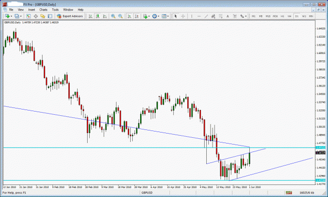Switch to line chart display
Image resolution: width=328 pixels, height=197 pixels.
tap(104, 16)
